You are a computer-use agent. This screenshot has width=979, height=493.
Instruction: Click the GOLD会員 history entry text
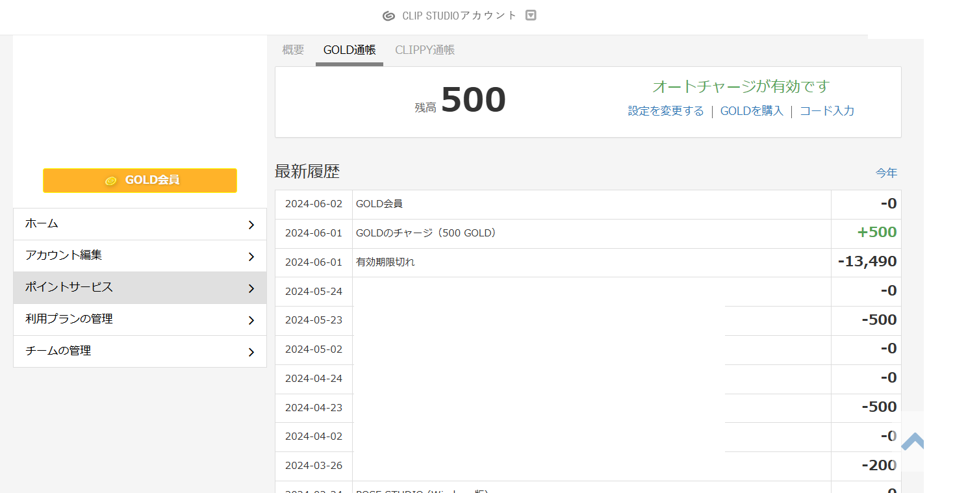pyautogui.click(x=379, y=204)
